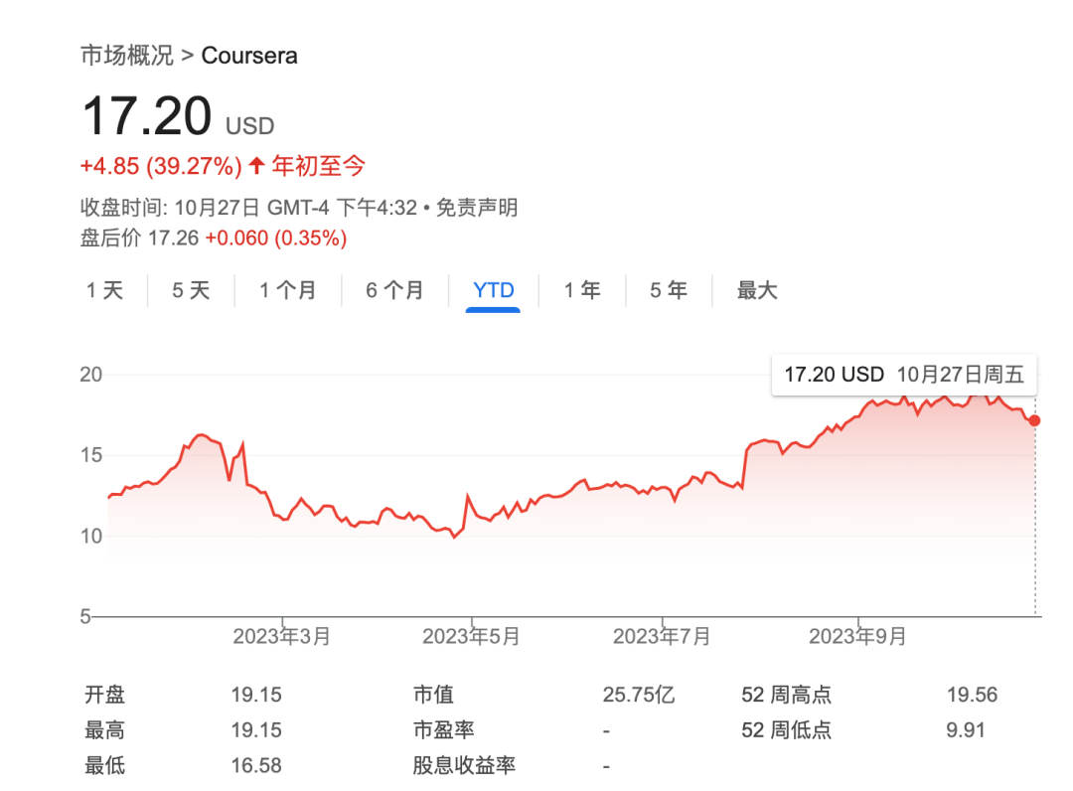This screenshot has height=791, width=1073.
Task: Select the YTD tab
Action: (494, 290)
